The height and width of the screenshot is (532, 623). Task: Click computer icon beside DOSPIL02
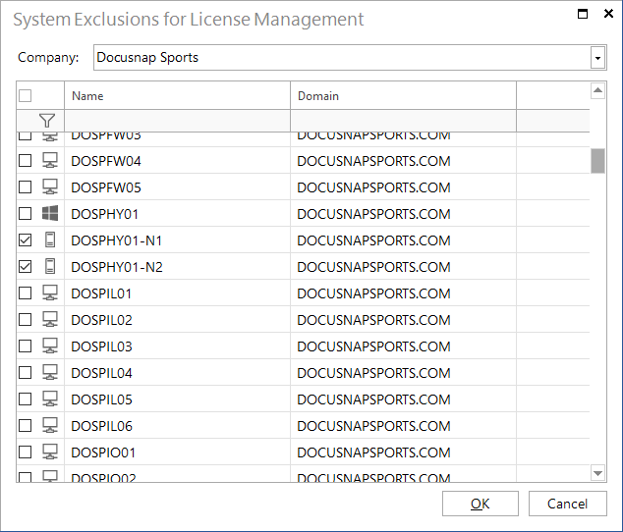click(50, 319)
